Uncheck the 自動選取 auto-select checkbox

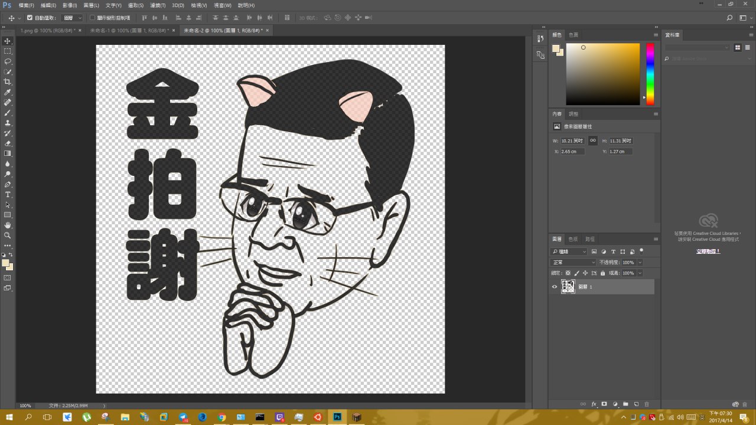tap(30, 18)
